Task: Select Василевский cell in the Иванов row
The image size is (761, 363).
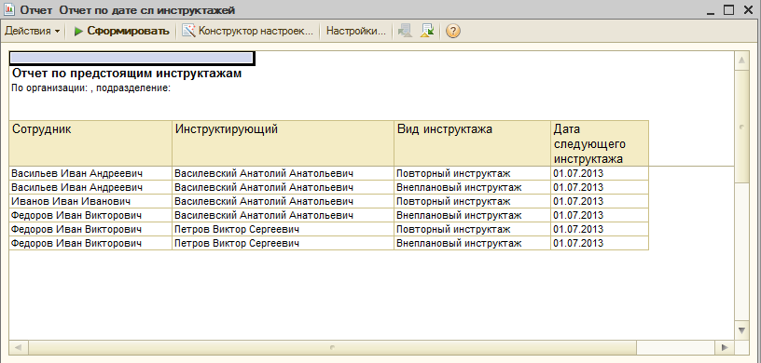Action: 283,201
